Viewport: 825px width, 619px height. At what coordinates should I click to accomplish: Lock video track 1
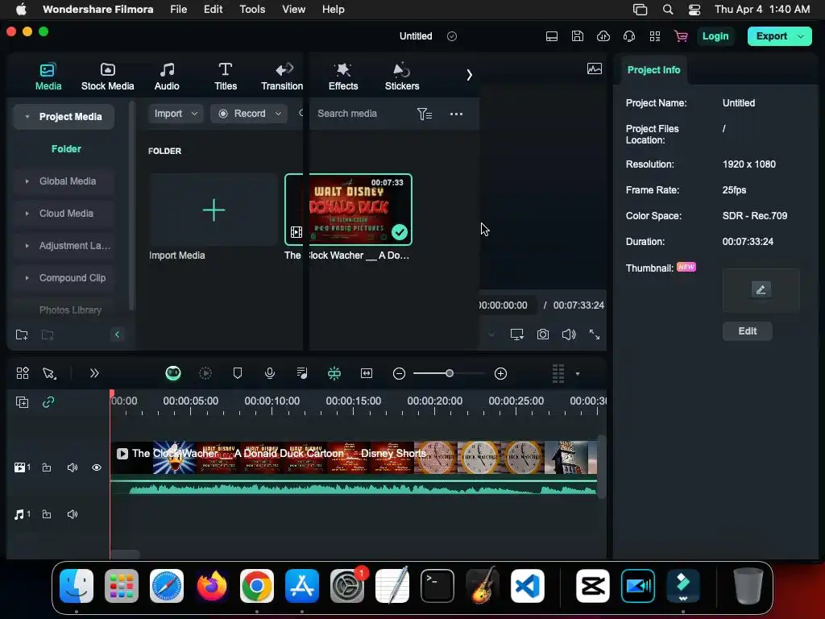(x=47, y=467)
